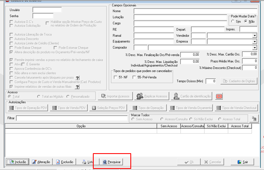Click the Cancelar button

212,162
